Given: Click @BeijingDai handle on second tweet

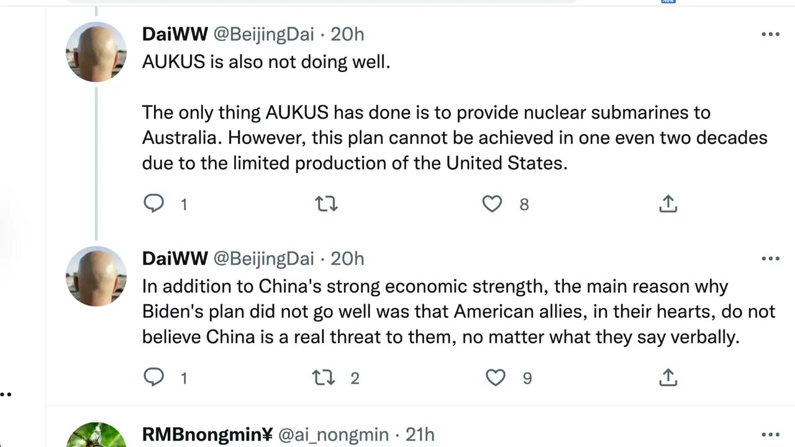Looking at the screenshot, I should click(x=263, y=258).
